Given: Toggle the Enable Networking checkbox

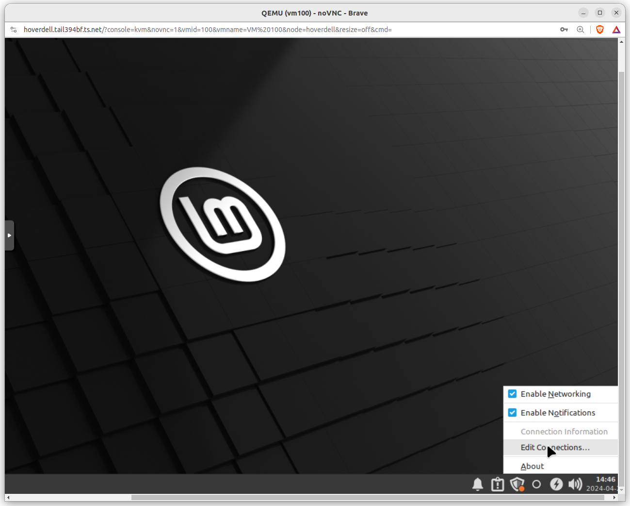Looking at the screenshot, I should pyautogui.click(x=512, y=394).
